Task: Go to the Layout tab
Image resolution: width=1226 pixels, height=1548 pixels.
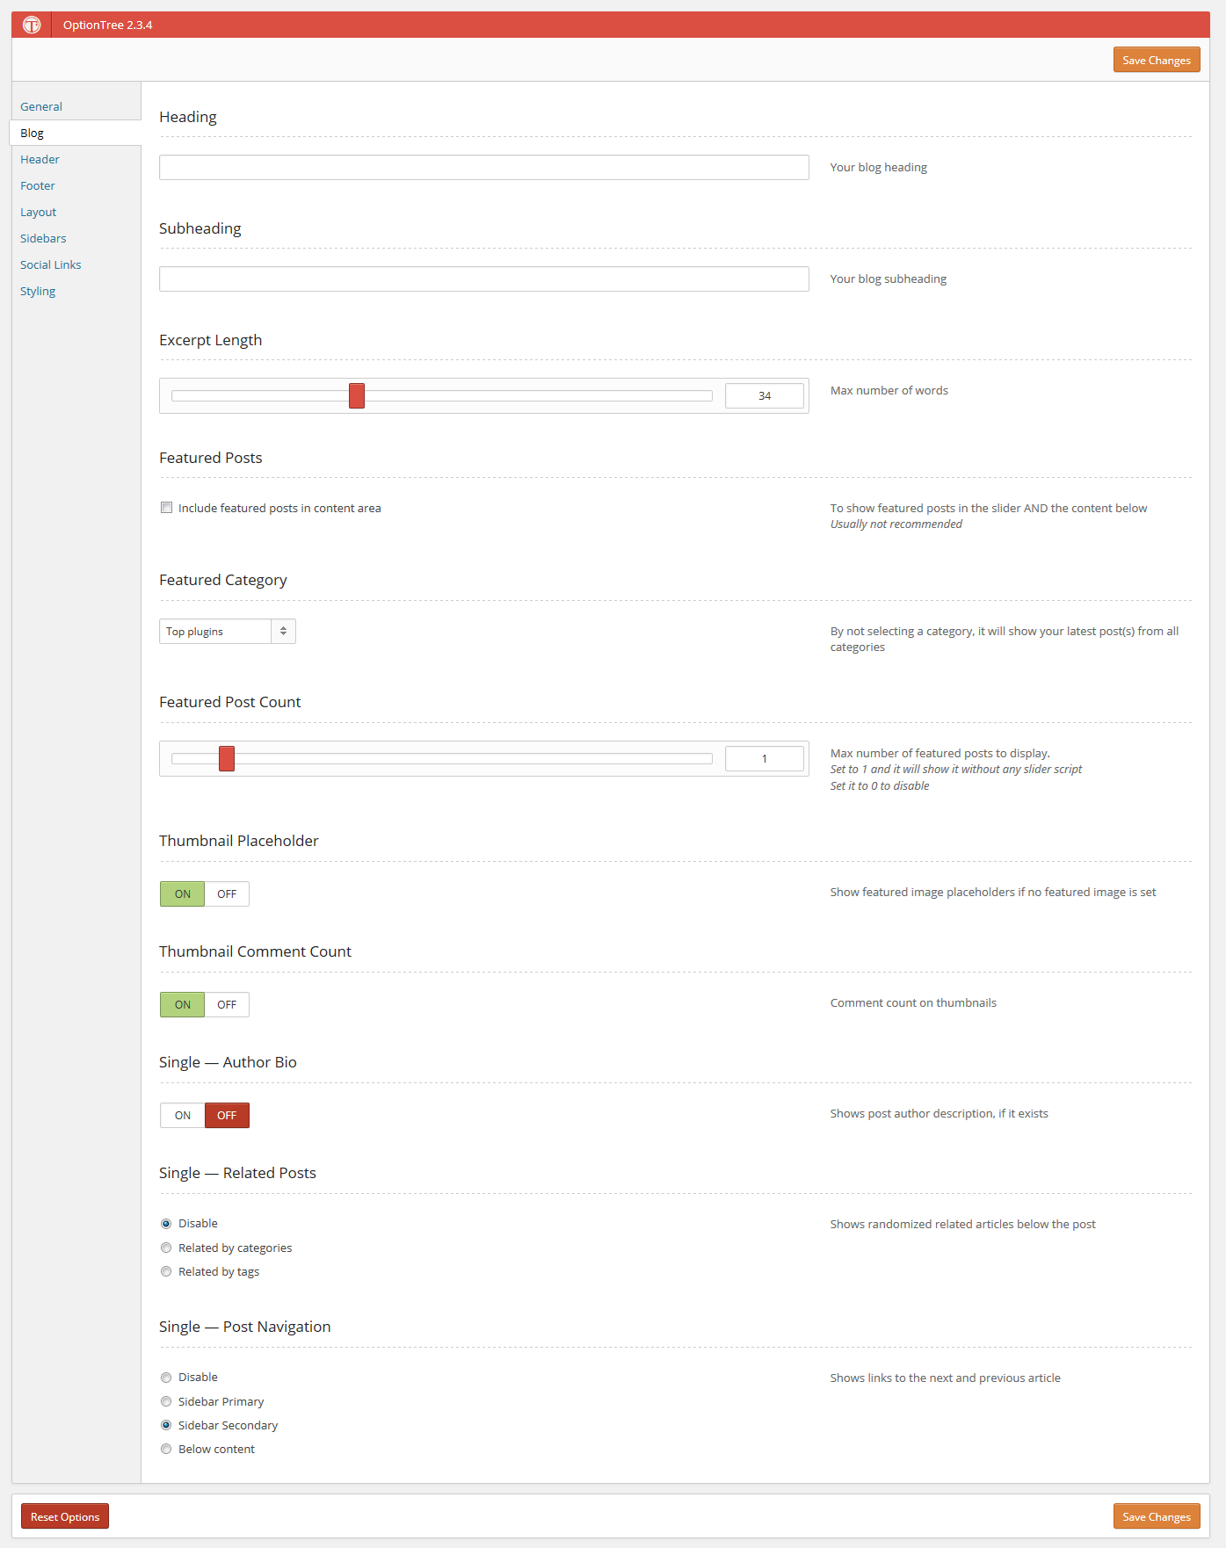Action: point(38,212)
